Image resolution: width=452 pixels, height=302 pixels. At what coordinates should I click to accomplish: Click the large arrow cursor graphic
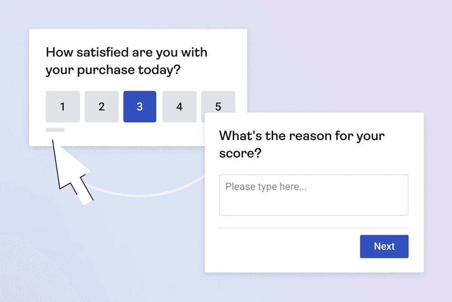pyautogui.click(x=71, y=173)
